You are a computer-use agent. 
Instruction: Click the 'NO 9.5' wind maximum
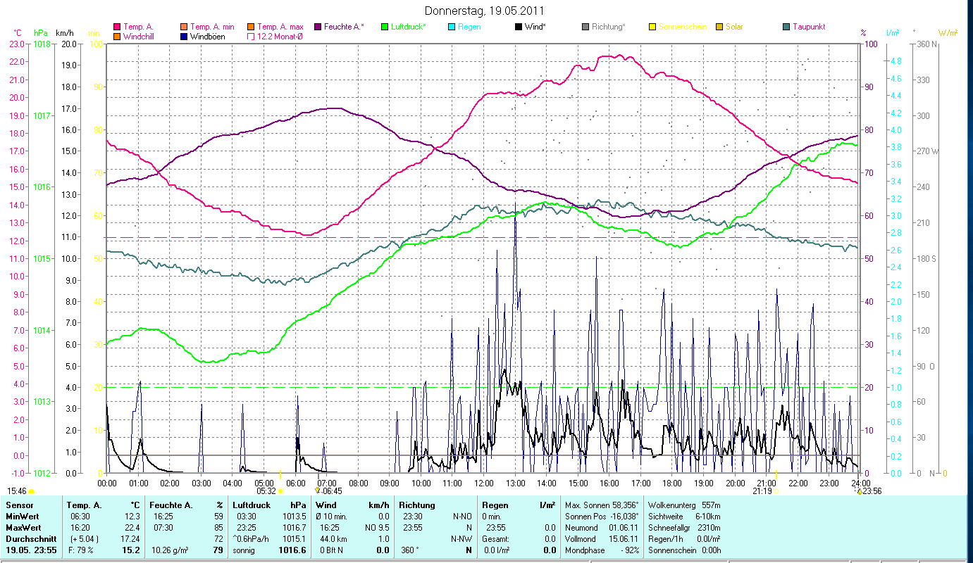377,527
